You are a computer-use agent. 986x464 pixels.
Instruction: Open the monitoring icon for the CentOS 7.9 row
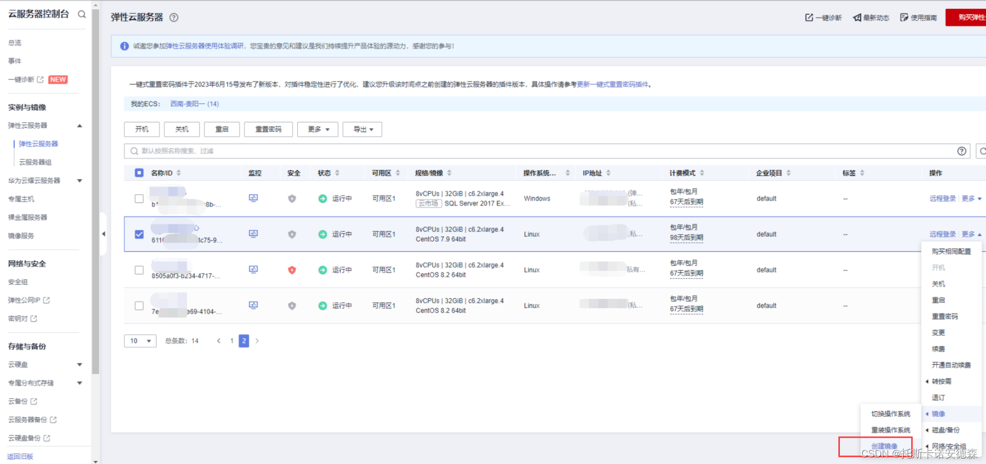coord(253,234)
